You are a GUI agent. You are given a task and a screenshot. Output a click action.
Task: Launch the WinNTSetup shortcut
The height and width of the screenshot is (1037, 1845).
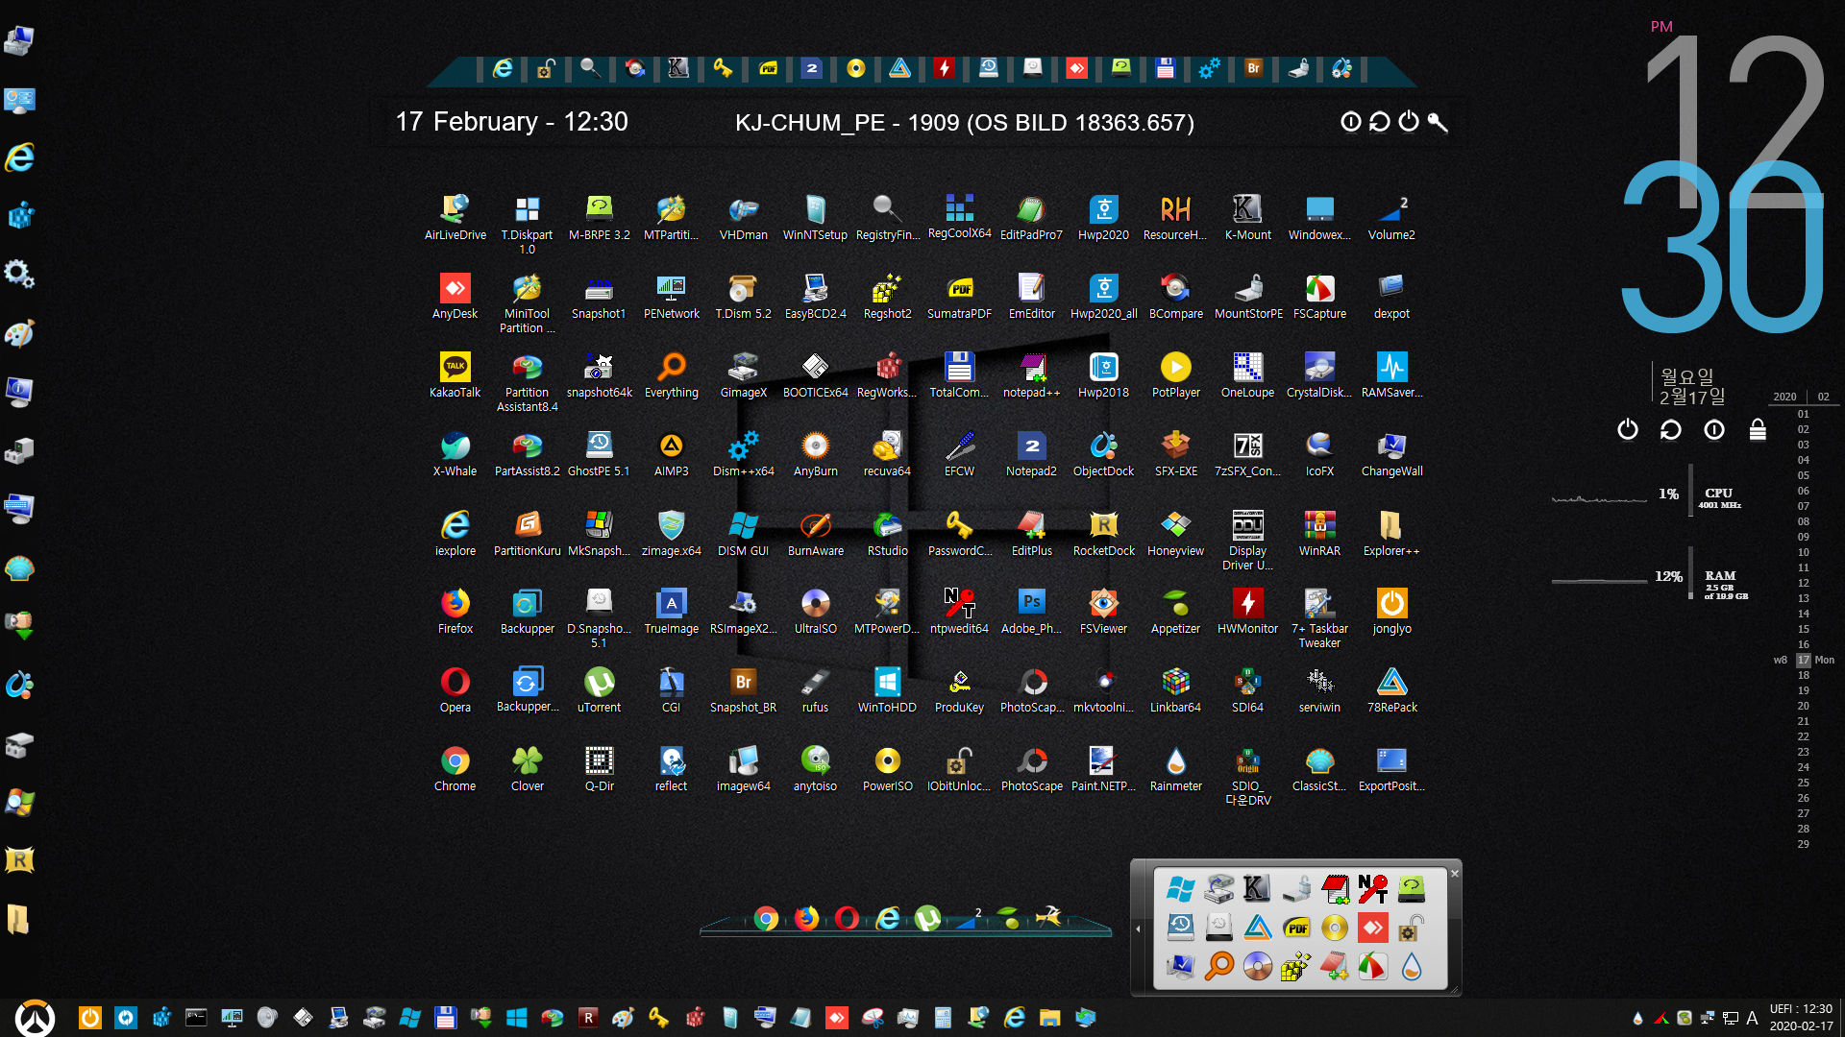(815, 217)
